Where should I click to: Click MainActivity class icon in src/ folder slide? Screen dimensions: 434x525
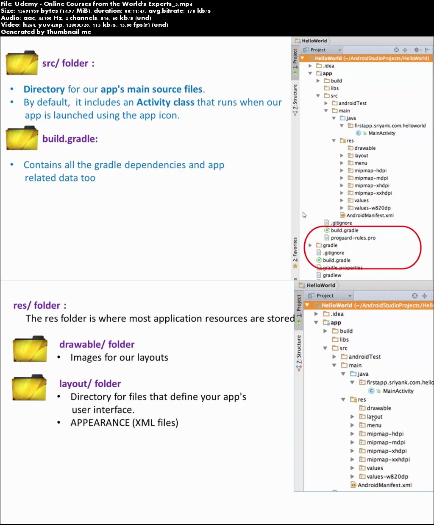(x=358, y=133)
